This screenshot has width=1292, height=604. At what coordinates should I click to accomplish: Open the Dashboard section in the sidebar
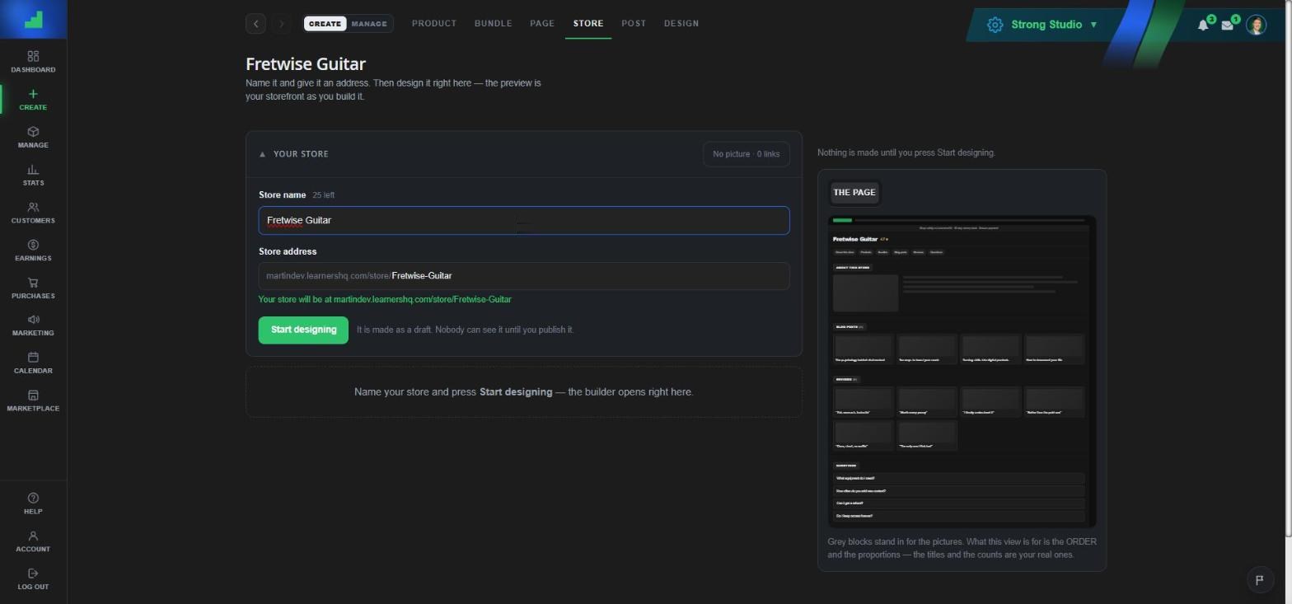[x=33, y=62]
